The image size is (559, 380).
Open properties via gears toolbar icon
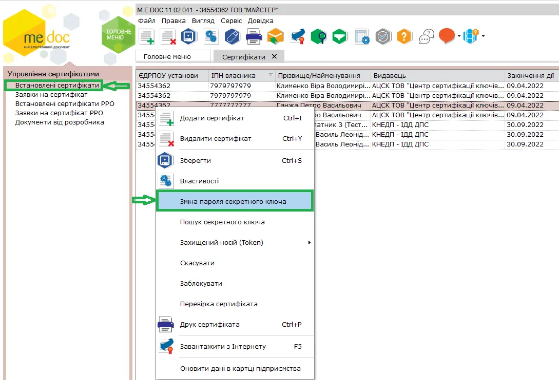(x=210, y=37)
